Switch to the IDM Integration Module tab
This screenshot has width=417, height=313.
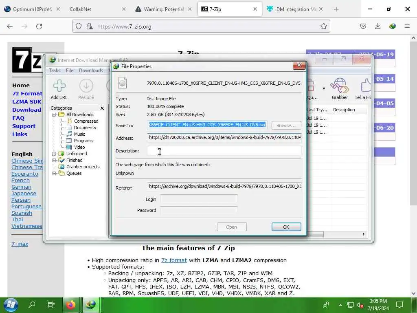pos(296,9)
